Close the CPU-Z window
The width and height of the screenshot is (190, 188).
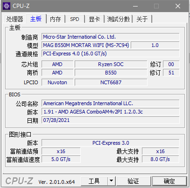click(x=178, y=6)
